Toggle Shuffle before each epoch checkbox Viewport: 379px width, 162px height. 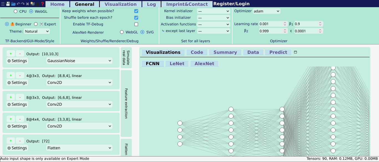pos(136,18)
